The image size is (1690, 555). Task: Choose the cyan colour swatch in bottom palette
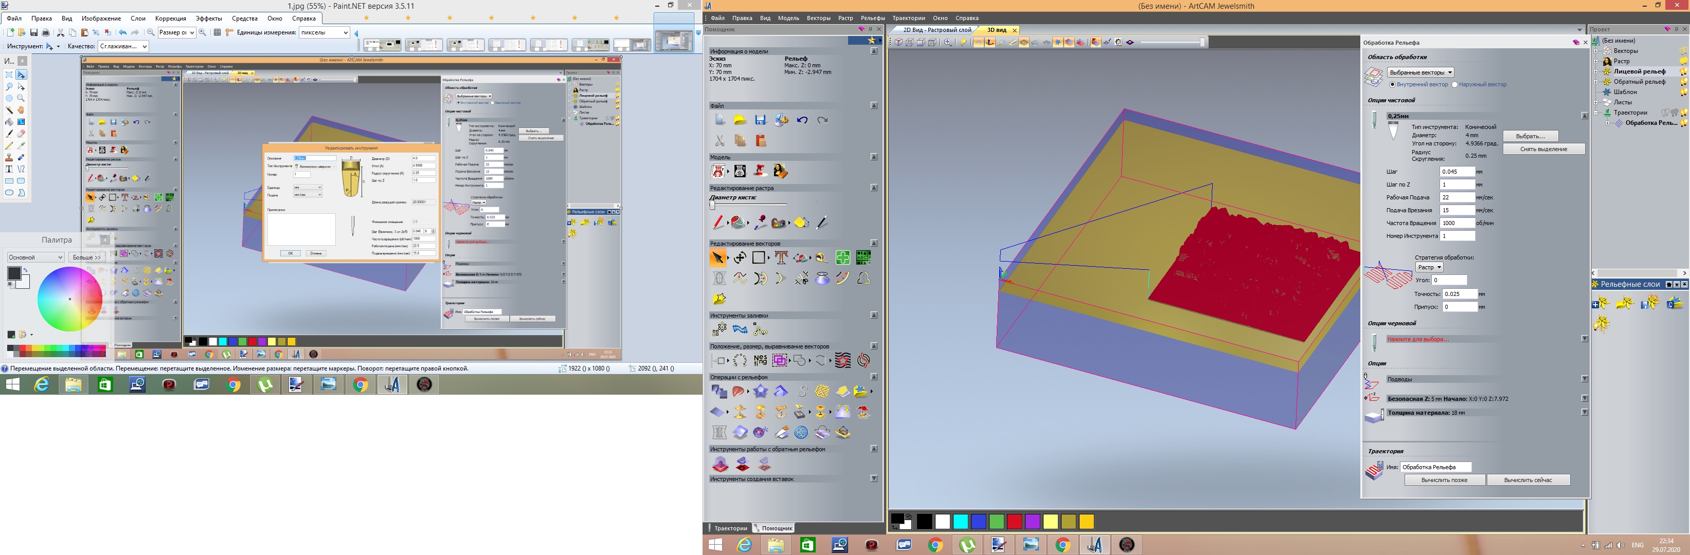pos(960,522)
